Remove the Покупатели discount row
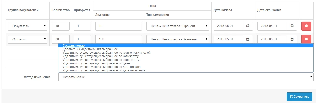 tap(306, 26)
